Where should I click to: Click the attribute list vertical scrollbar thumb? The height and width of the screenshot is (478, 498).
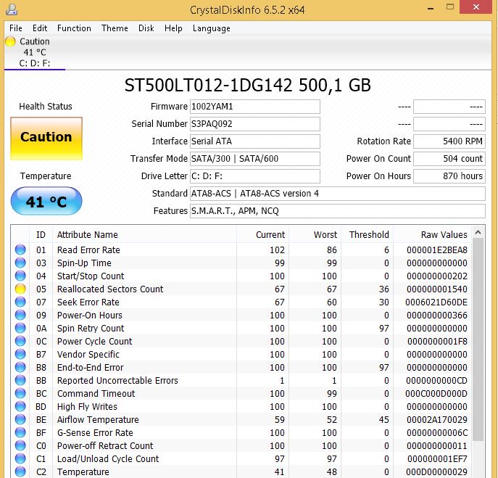(478, 339)
